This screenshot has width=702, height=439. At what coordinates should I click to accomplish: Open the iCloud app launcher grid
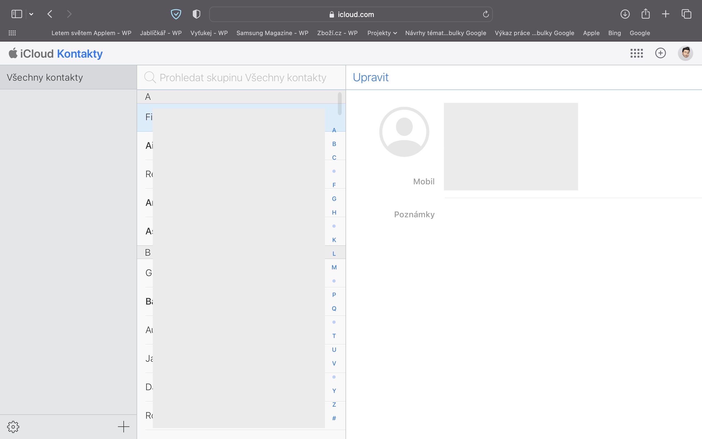click(636, 53)
